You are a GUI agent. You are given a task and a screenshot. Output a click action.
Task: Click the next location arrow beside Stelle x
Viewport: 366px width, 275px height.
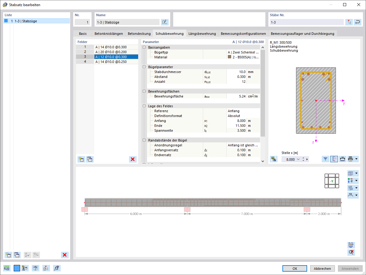coord(307,159)
